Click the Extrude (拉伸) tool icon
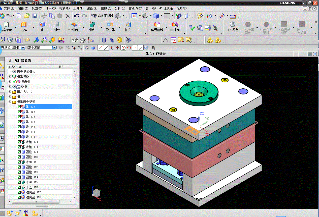Screen dimensions: 319x217 [24, 25]
